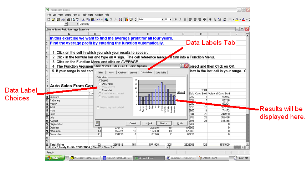Image resolution: width=307 pixels, height=172 pixels.
Task: Expand the font size dropdown
Action: point(171,19)
